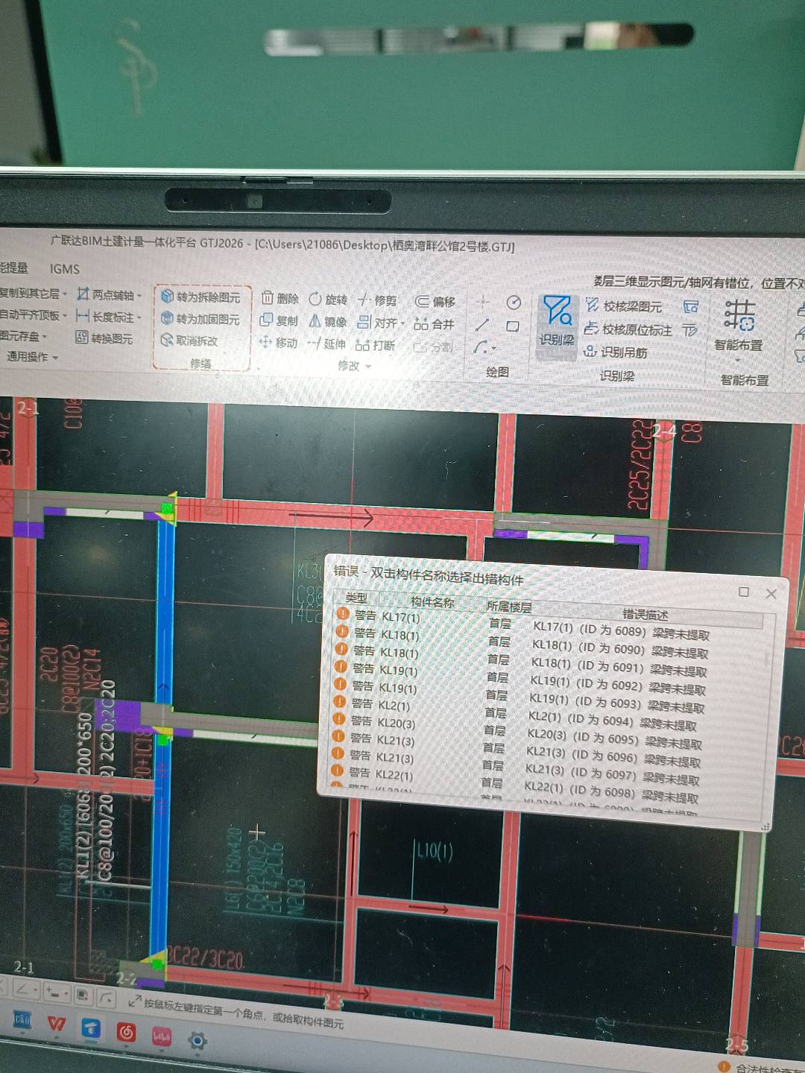Click the beam edit icon right of 校核梁图元
The image size is (805, 1073).
691,307
